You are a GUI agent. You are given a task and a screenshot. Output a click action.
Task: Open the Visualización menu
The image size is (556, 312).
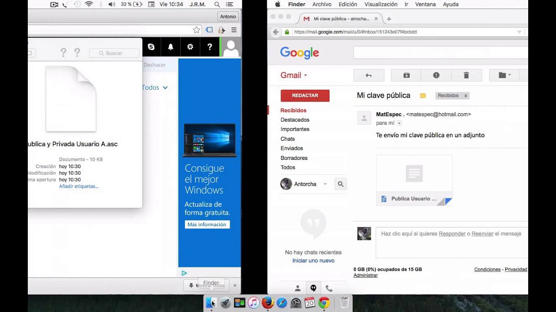[381, 4]
